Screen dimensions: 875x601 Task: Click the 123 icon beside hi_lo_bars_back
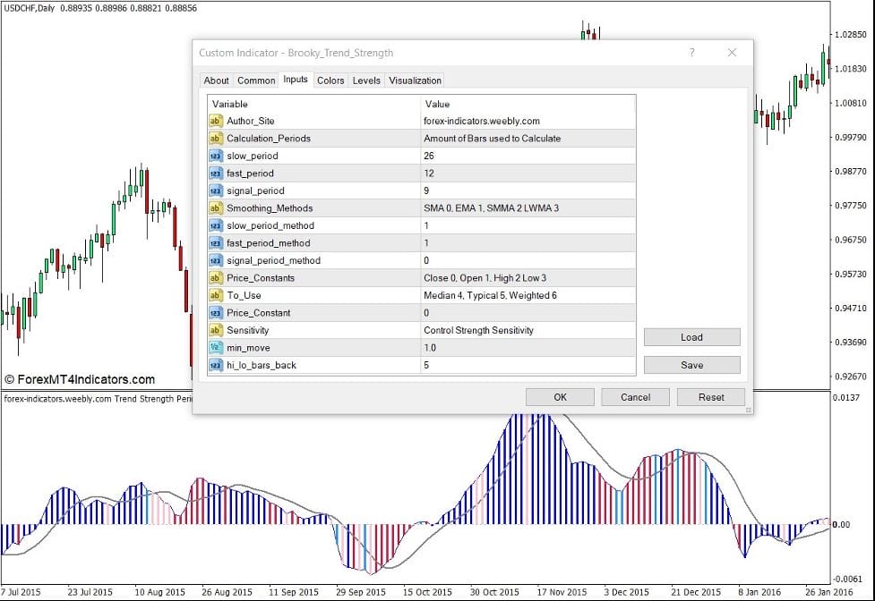tap(214, 365)
